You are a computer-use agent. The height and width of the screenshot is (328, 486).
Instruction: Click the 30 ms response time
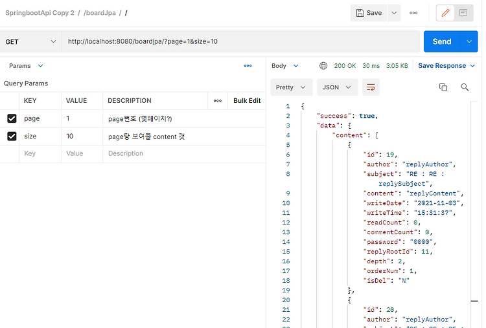[371, 66]
